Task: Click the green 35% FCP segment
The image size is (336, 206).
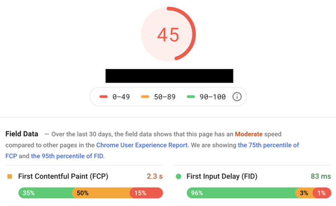Action: point(45,193)
